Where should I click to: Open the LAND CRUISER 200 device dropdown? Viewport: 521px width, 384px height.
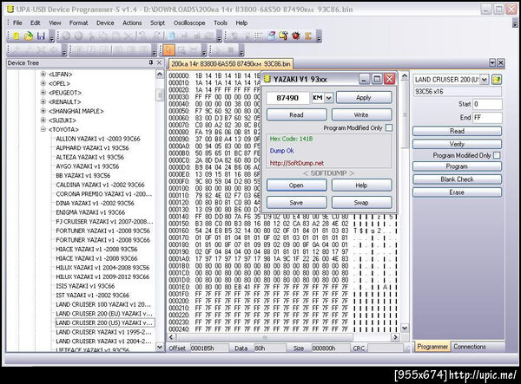(x=485, y=80)
